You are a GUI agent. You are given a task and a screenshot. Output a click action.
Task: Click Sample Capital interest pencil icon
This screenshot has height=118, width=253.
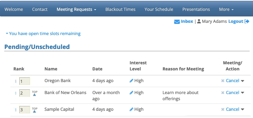coord(132,109)
